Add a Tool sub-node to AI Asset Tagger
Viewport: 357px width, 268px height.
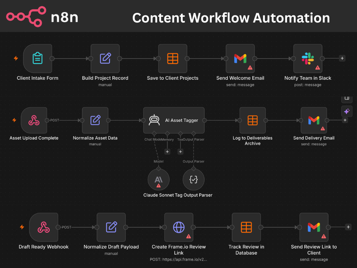(x=180, y=152)
